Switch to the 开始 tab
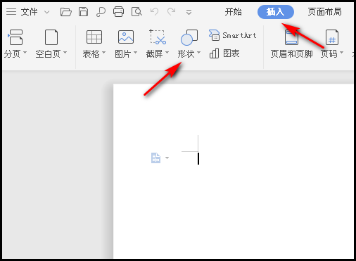Viewport: 356px width, 261px height. (233, 12)
